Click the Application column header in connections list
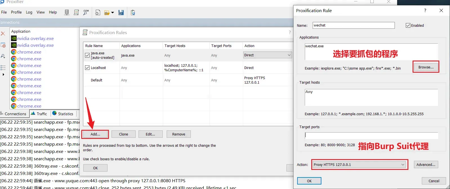450x189 pixels. [x=44, y=31]
